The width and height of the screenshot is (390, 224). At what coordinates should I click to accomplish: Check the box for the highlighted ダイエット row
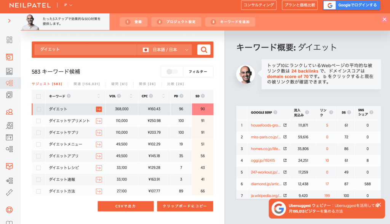(38, 109)
